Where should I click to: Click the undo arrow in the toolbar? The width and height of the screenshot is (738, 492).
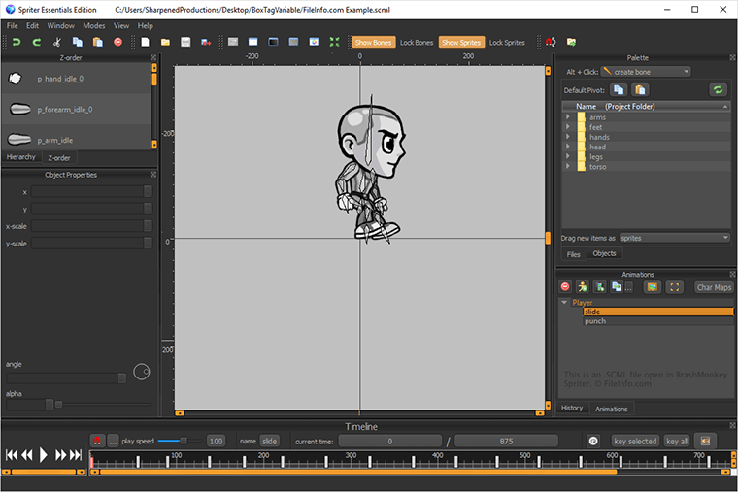tap(16, 43)
